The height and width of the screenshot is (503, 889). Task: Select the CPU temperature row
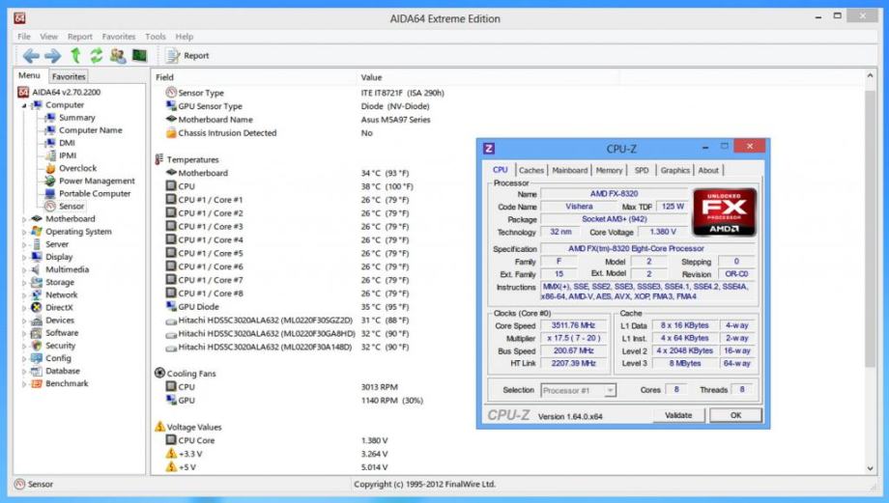click(186, 186)
